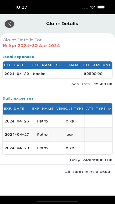Tap the battery status icon

click(101, 7)
